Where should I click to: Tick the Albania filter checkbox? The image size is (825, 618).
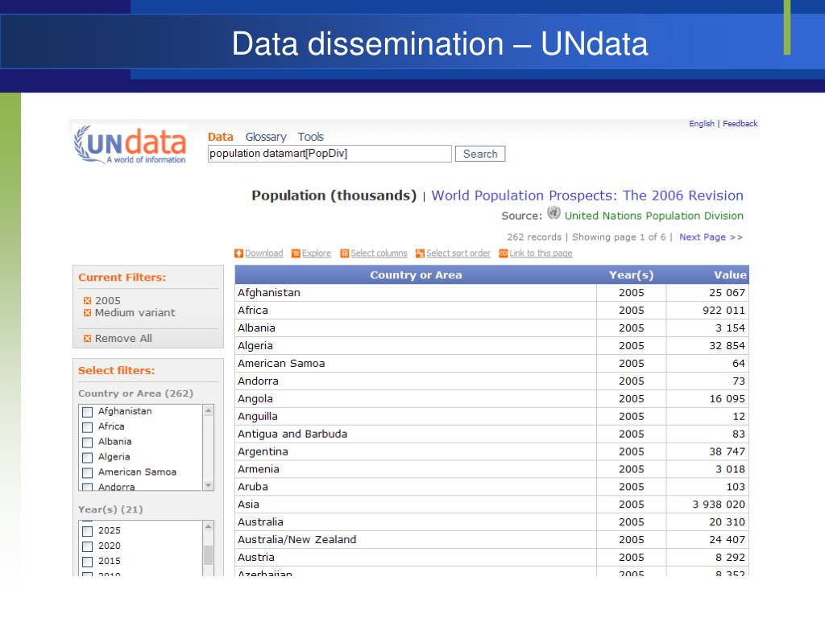point(88,442)
